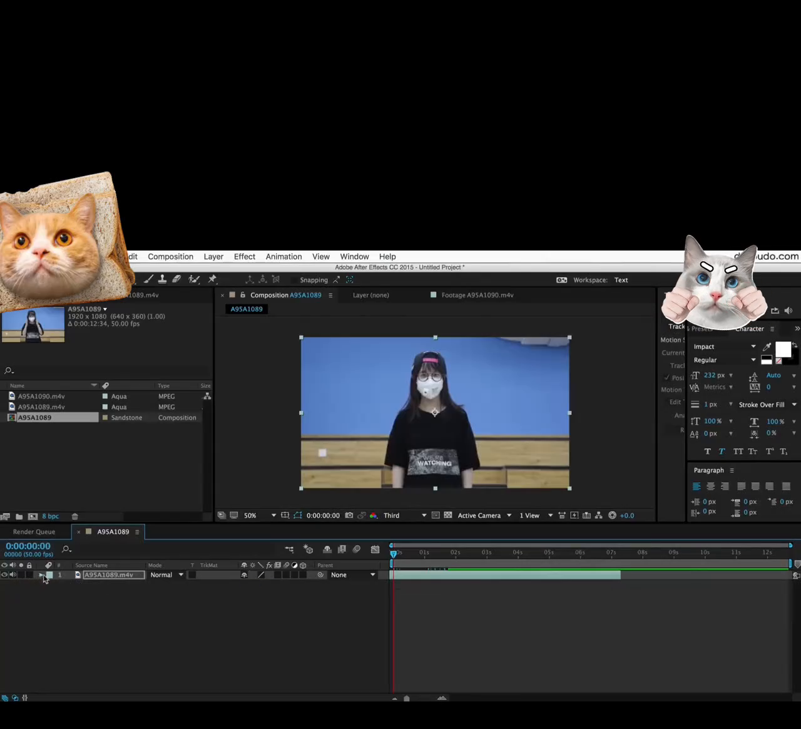
Task: Click current time 0:00:00:00 in timeline
Action: click(28, 546)
